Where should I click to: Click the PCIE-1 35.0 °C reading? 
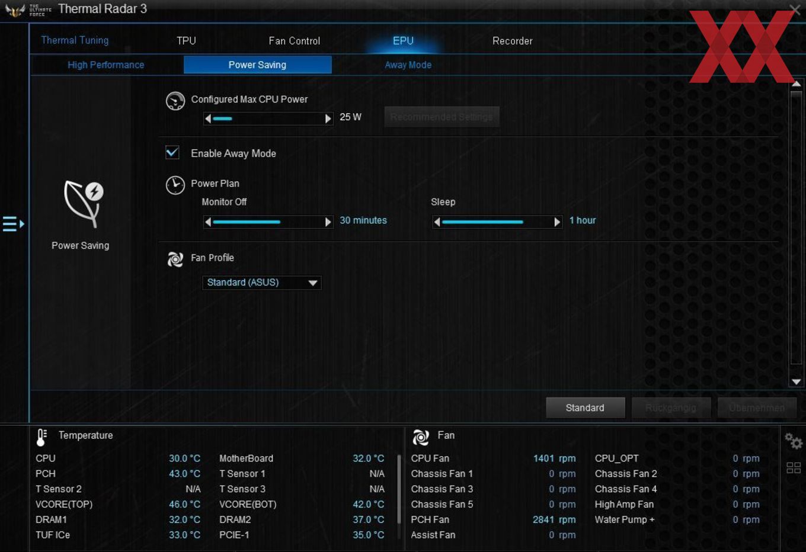click(368, 535)
